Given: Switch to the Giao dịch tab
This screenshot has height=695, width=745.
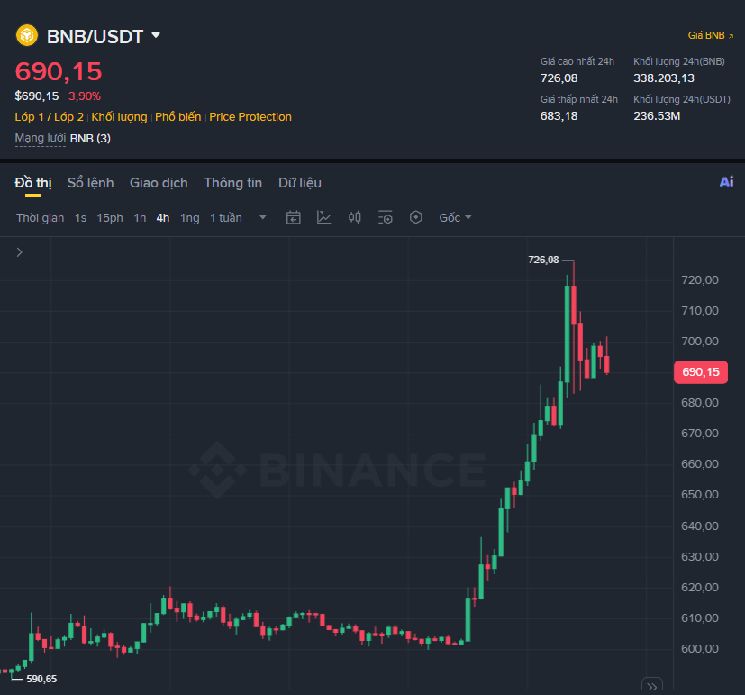Looking at the screenshot, I should [x=159, y=183].
